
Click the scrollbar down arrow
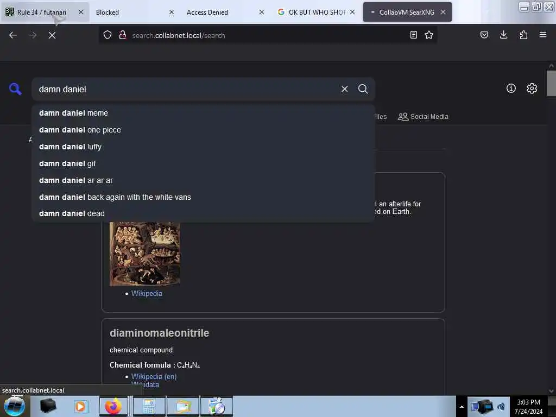(551, 391)
